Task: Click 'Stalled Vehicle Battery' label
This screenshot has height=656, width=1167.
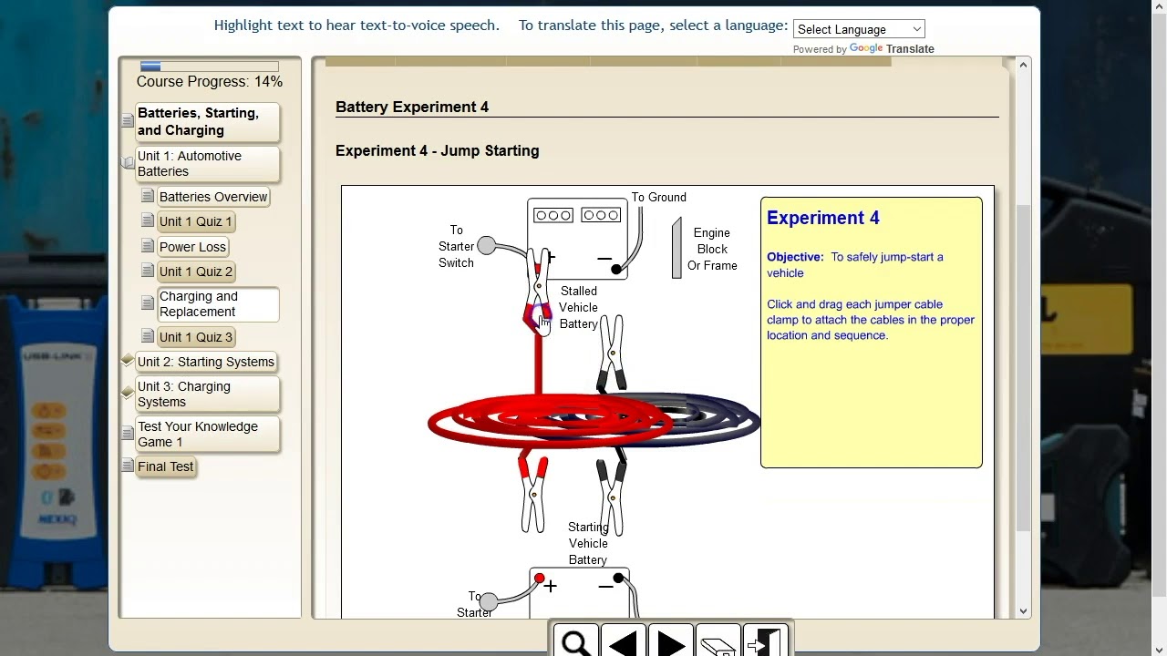Action: point(579,307)
